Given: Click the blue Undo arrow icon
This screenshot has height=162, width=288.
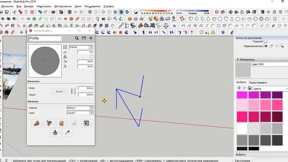Looking at the screenshot, I should (x=40, y=12).
